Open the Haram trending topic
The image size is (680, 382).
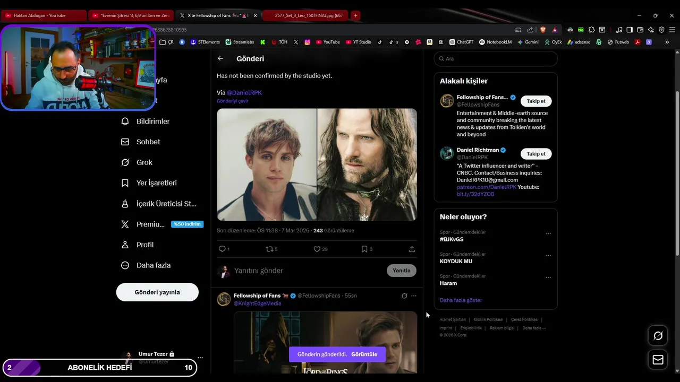point(448,283)
